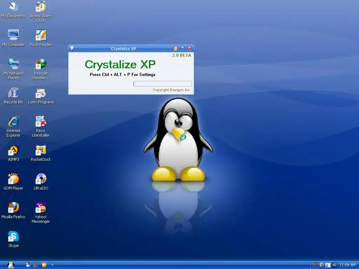Click the Show Desktop quick launch icon

point(28,265)
